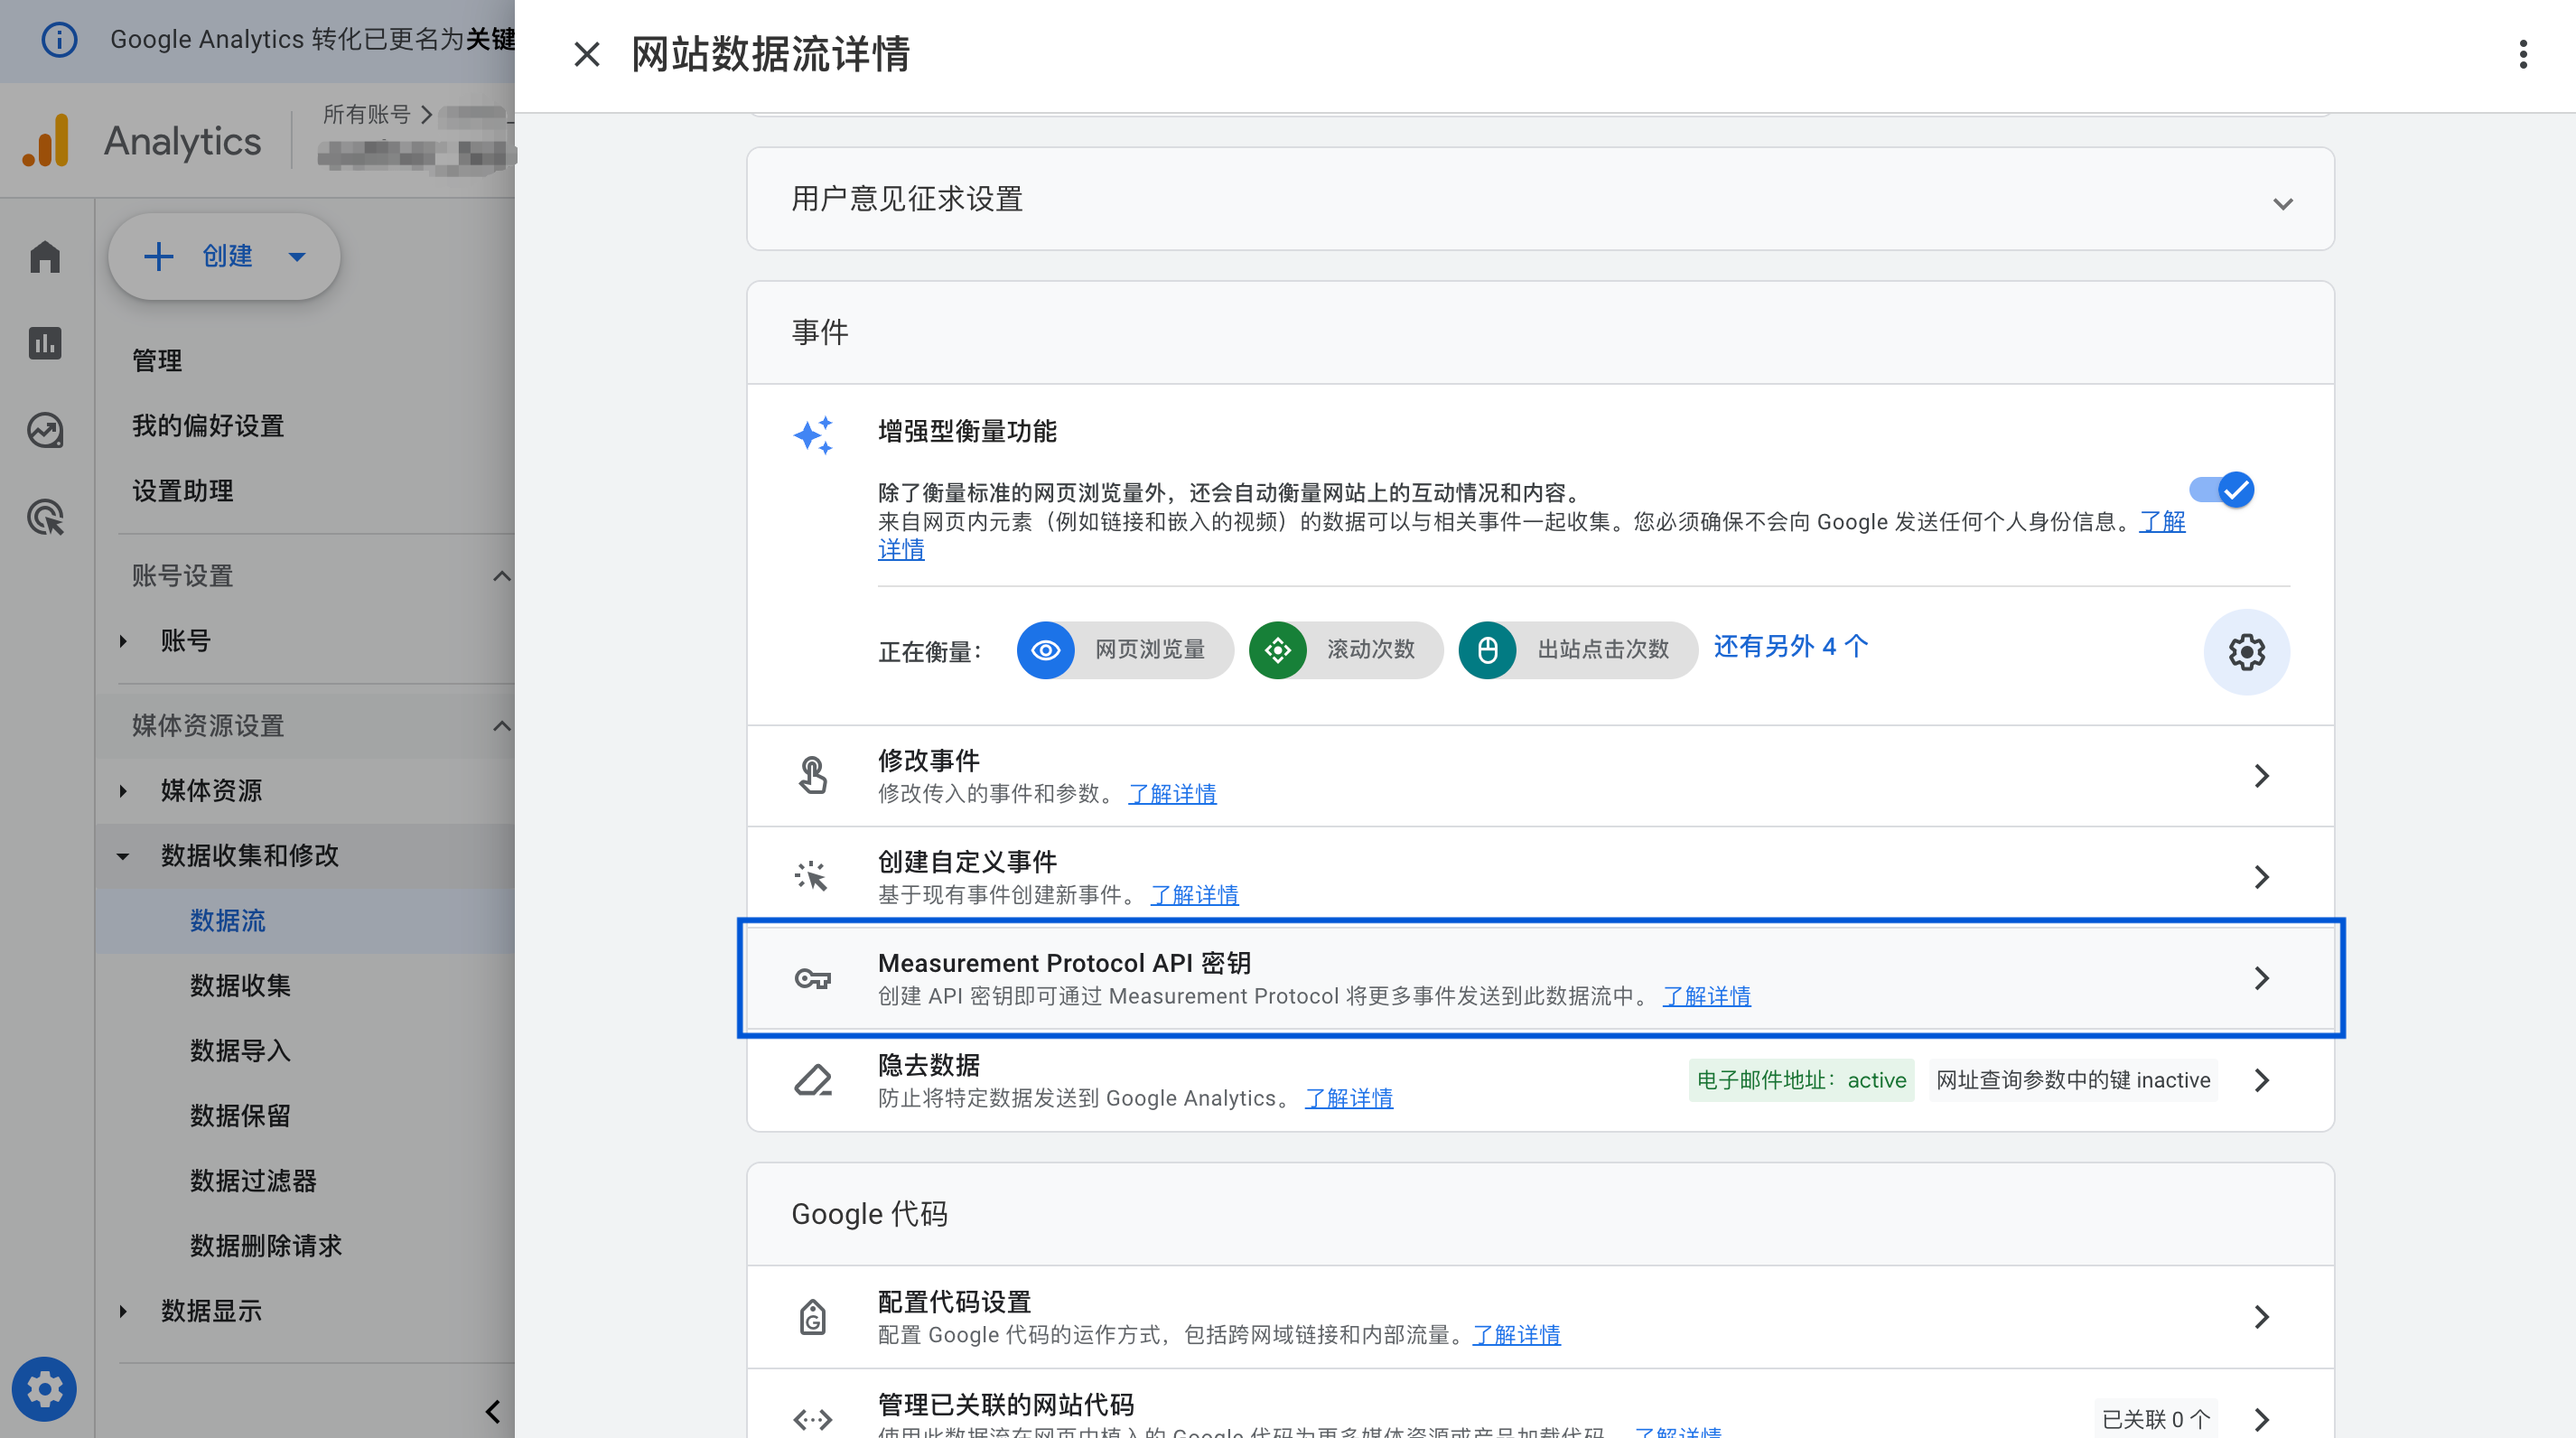Open 隐去数据 row chevron
The image size is (2576, 1438).
point(2261,1079)
